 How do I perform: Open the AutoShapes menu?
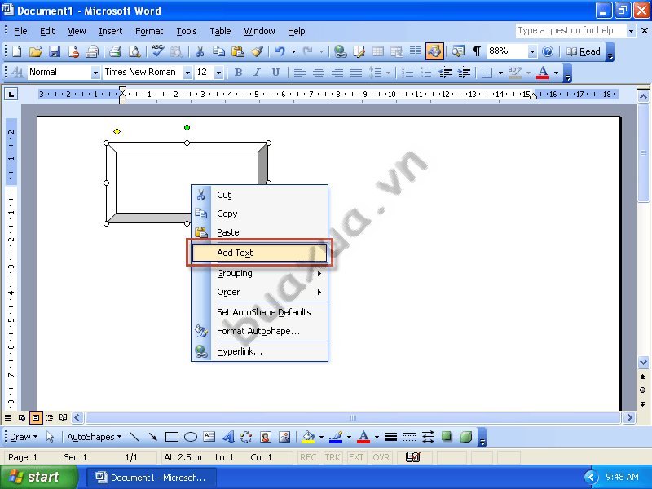tap(94, 437)
